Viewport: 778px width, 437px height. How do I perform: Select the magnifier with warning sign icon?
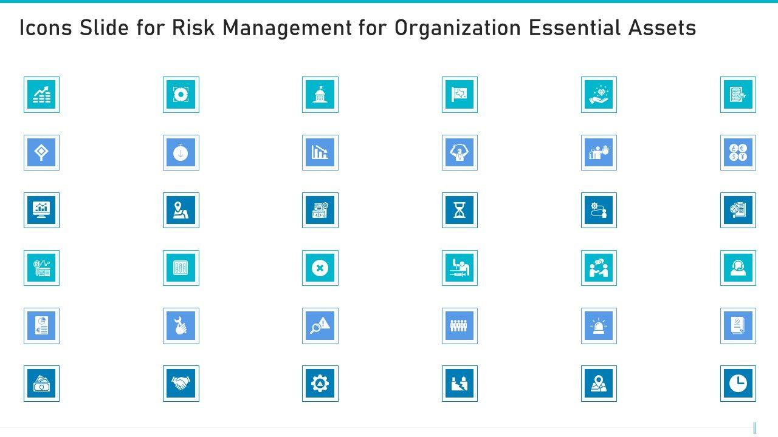point(320,326)
